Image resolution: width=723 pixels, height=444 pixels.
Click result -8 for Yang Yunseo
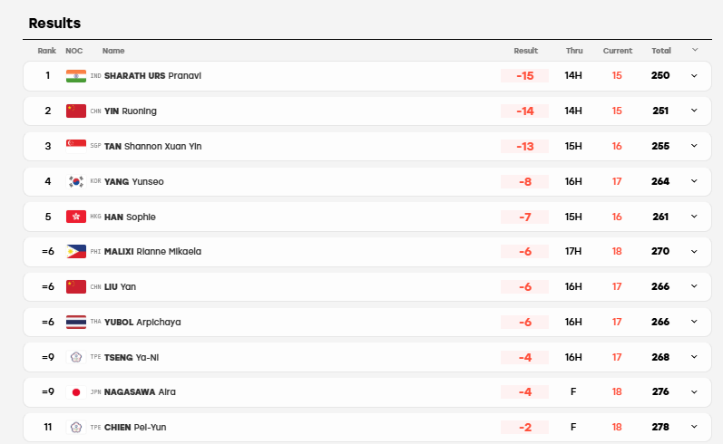[x=524, y=181]
